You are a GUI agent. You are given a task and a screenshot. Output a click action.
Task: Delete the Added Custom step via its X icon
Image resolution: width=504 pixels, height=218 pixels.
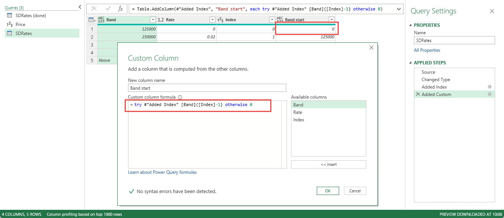[x=419, y=94]
